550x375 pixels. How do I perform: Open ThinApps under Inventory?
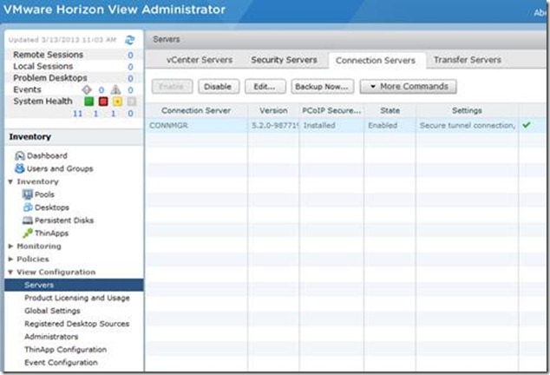51,234
